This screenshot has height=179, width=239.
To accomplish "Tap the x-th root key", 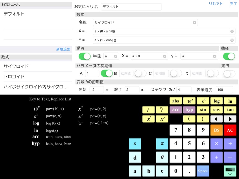I will tap(162, 110).
